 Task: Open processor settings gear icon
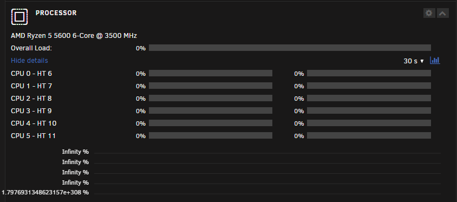429,13
